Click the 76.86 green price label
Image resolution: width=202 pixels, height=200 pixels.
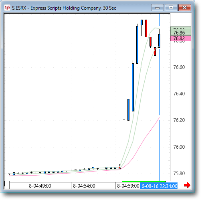click(x=181, y=32)
